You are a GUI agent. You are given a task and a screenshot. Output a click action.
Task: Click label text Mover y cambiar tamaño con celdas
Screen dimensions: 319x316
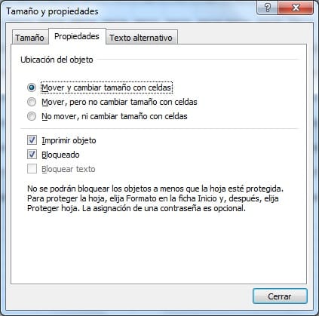tap(106, 87)
